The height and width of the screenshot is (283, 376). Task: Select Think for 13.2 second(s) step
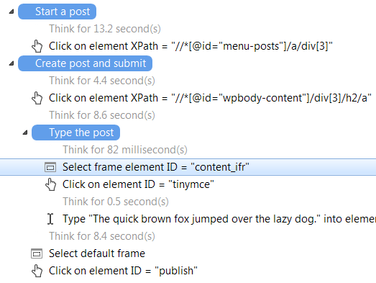[x=105, y=29]
